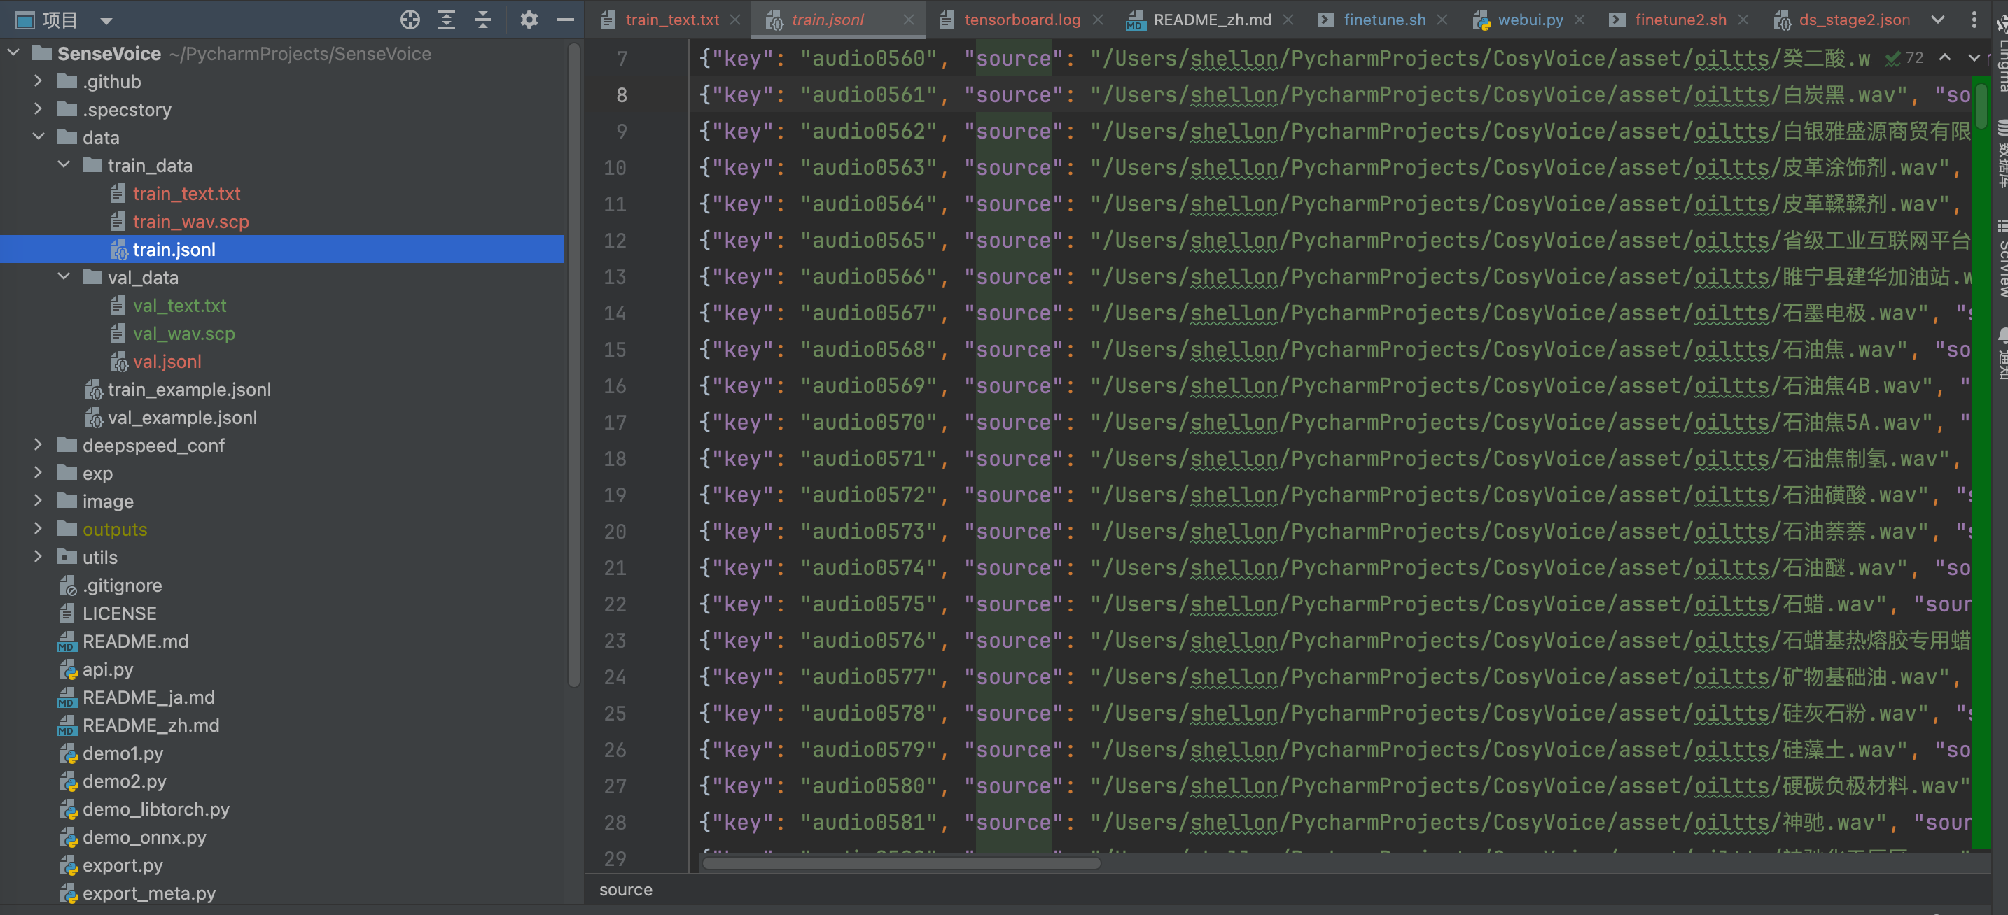The width and height of the screenshot is (2008, 915).
Task: Click the Collapse All icon in the project toolbar
Action: 483,20
